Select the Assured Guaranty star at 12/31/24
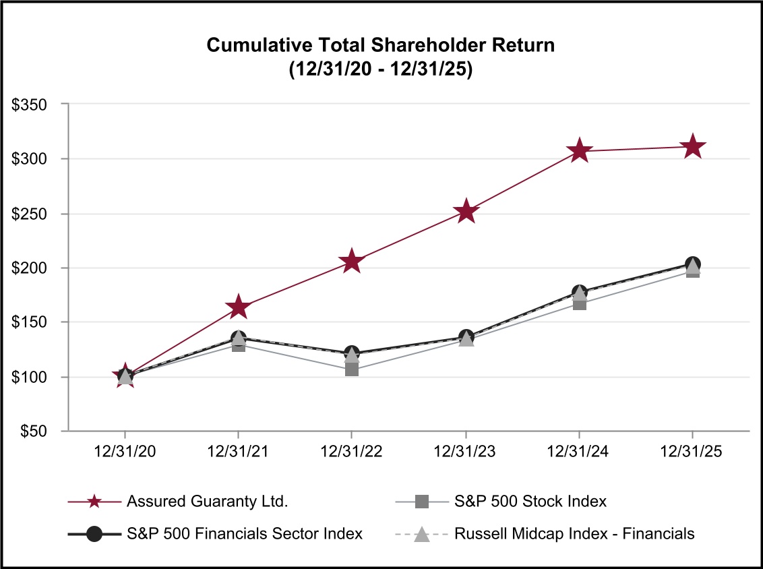The image size is (763, 569). [x=579, y=151]
